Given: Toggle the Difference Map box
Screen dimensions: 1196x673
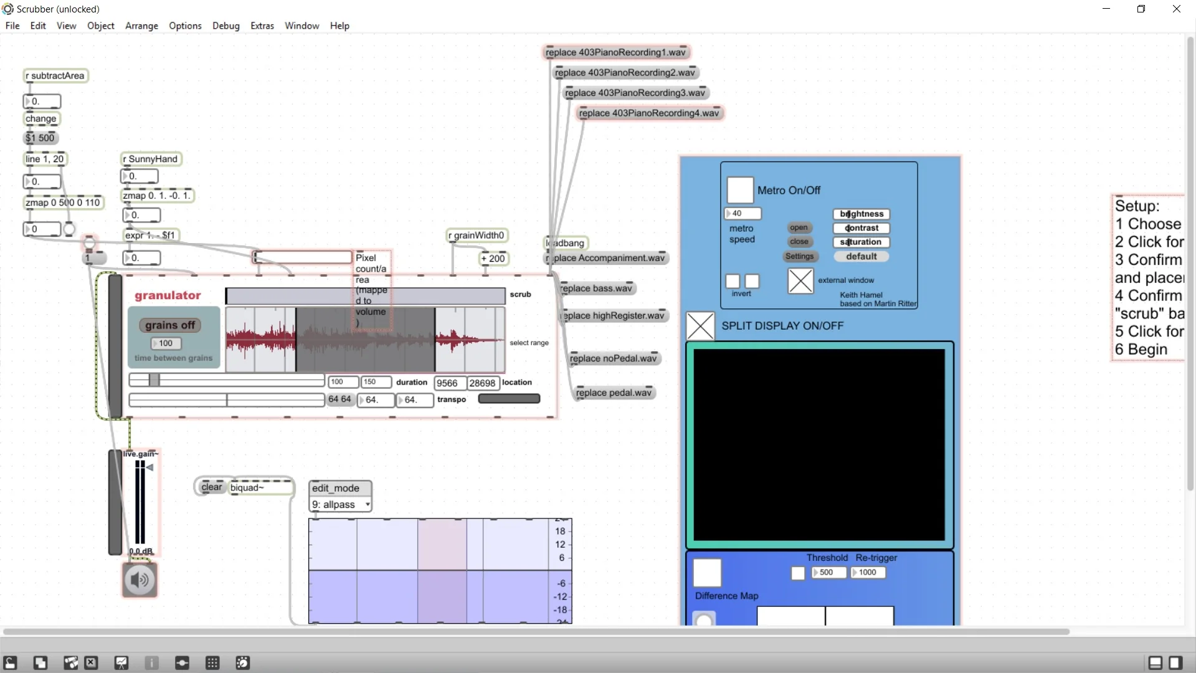Looking at the screenshot, I should click(x=708, y=573).
